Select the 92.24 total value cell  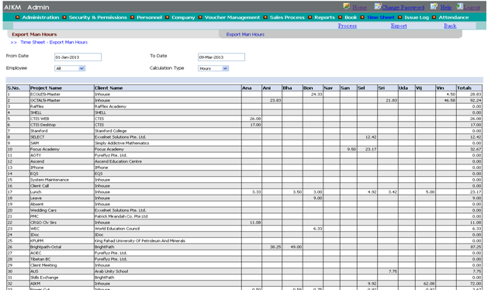click(469, 100)
